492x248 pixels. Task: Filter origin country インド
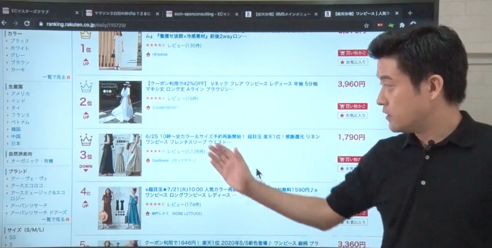(x=18, y=101)
